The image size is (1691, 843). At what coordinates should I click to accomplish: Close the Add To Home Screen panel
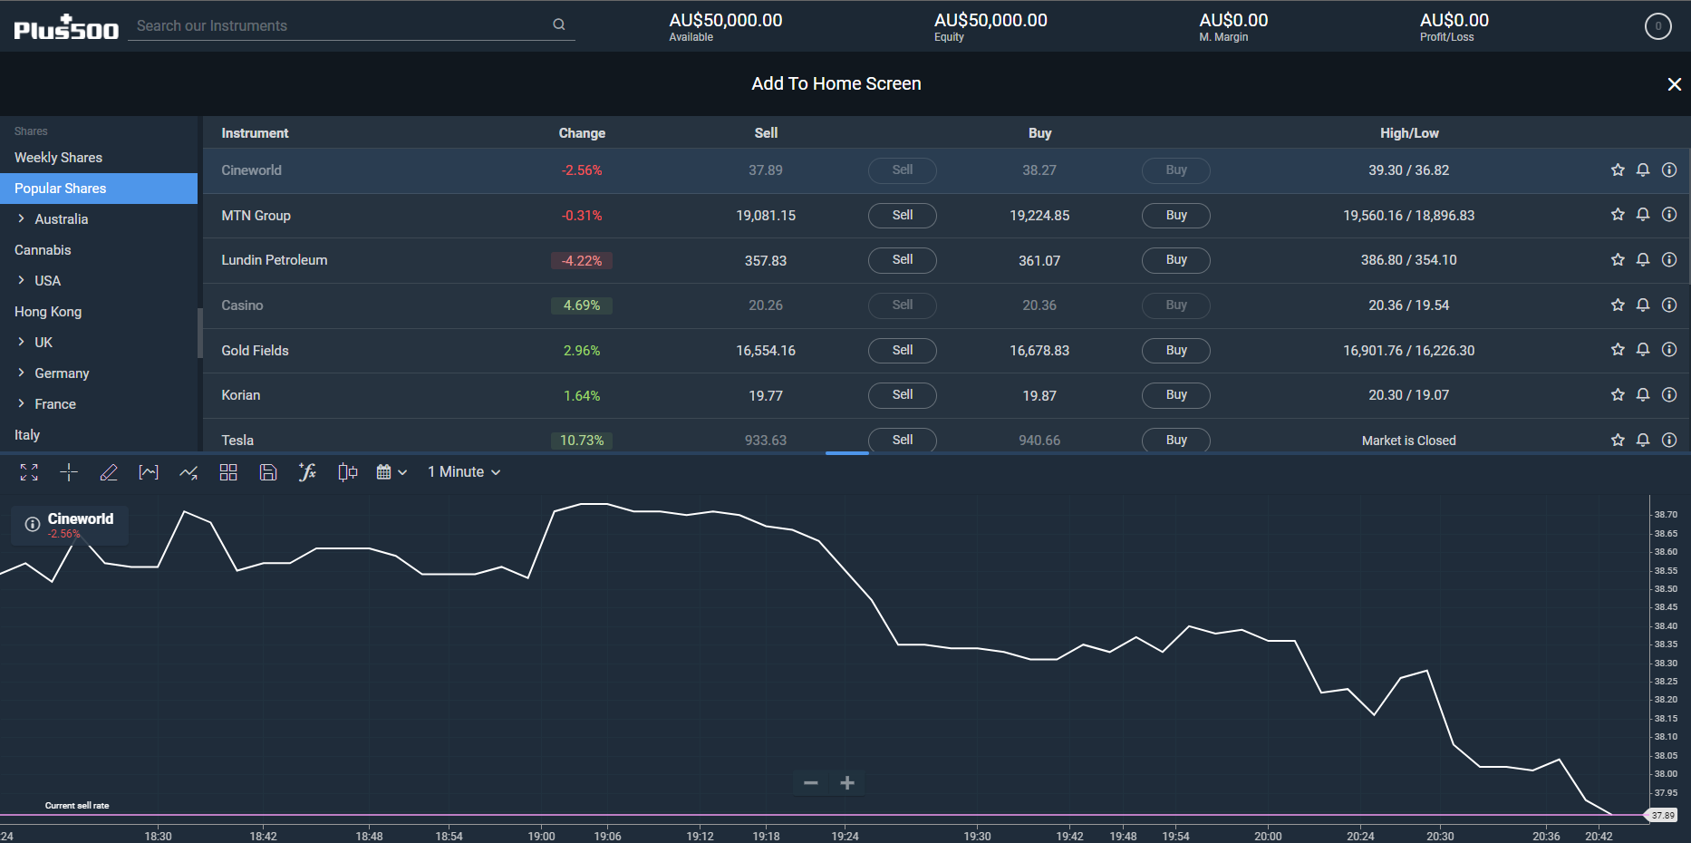click(1674, 84)
